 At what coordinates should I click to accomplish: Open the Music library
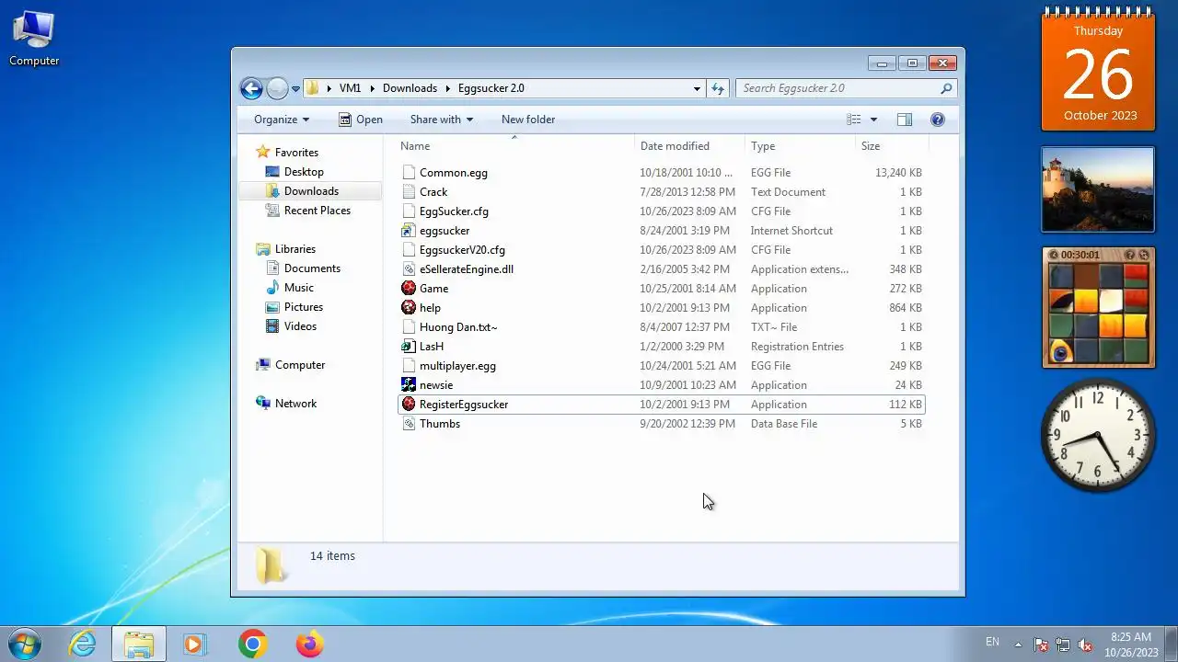click(299, 288)
